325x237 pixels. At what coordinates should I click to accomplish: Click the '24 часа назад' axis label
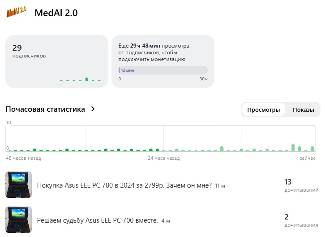pos(164,158)
